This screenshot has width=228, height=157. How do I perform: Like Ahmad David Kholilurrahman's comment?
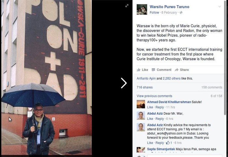click(x=150, y=107)
